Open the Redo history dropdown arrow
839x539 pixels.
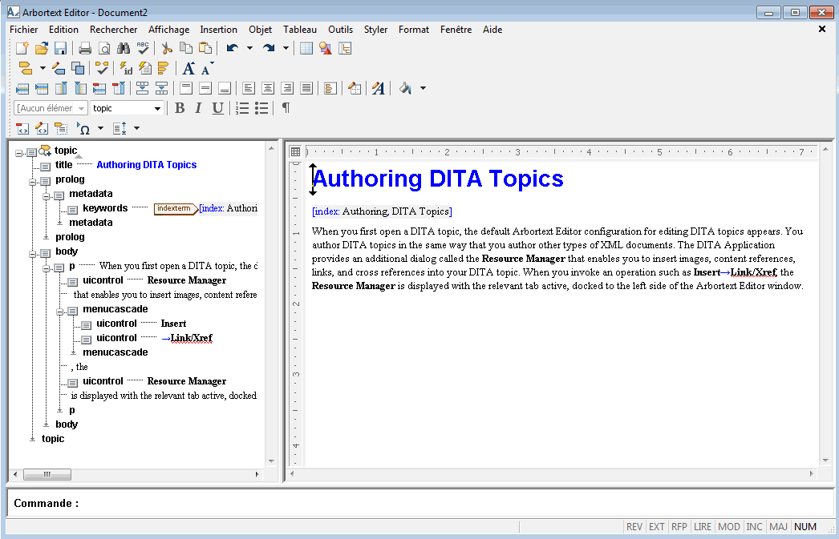(286, 49)
